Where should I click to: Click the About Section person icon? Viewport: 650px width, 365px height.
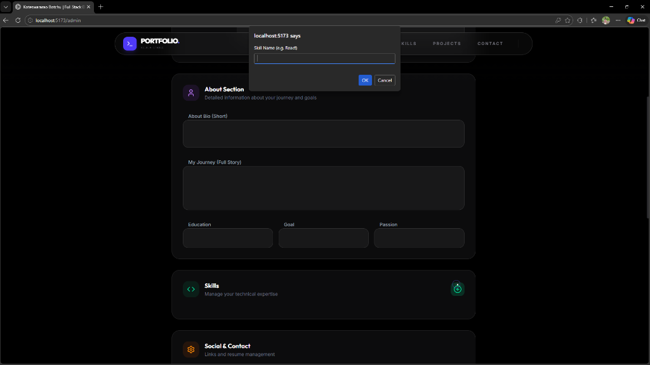click(191, 93)
